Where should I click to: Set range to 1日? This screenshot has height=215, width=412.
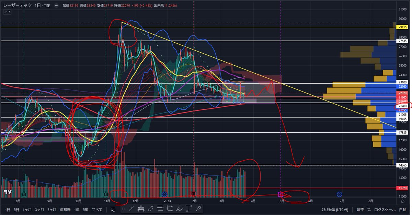tap(7, 209)
